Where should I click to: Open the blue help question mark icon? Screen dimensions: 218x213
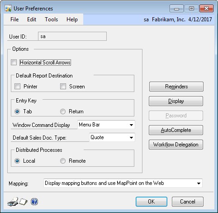[x=34, y=202]
